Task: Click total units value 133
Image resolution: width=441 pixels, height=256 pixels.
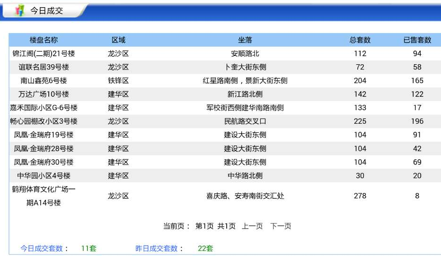Action: (x=360, y=108)
